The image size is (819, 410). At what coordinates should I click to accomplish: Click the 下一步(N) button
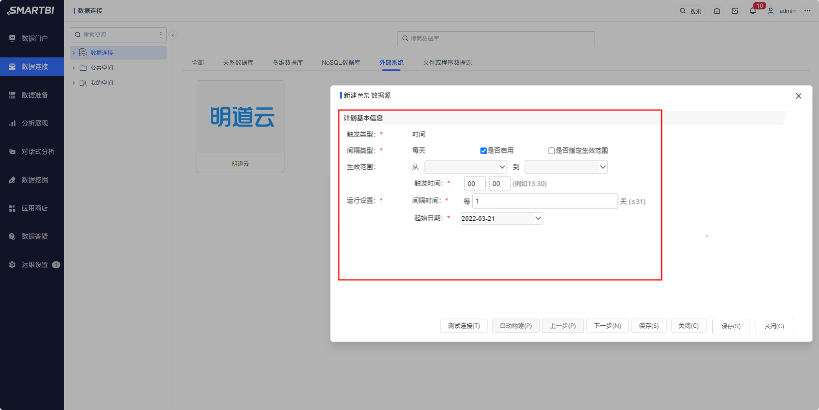(x=607, y=326)
